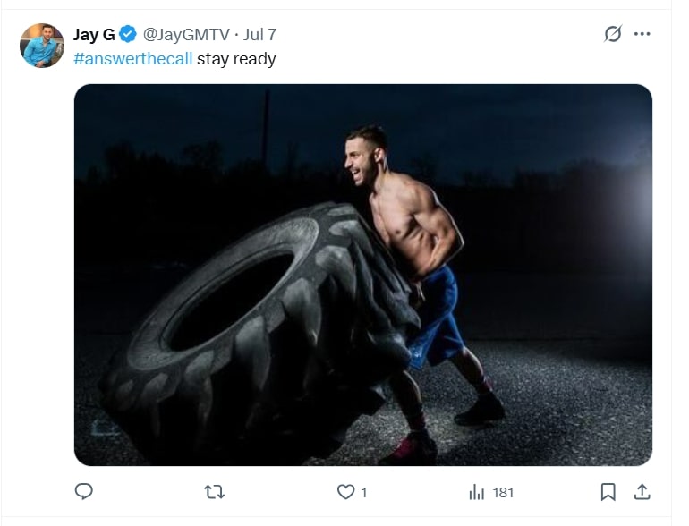Image resolution: width=689 pixels, height=526 pixels.
Task: Like the post with the heart icon
Action: coord(345,492)
